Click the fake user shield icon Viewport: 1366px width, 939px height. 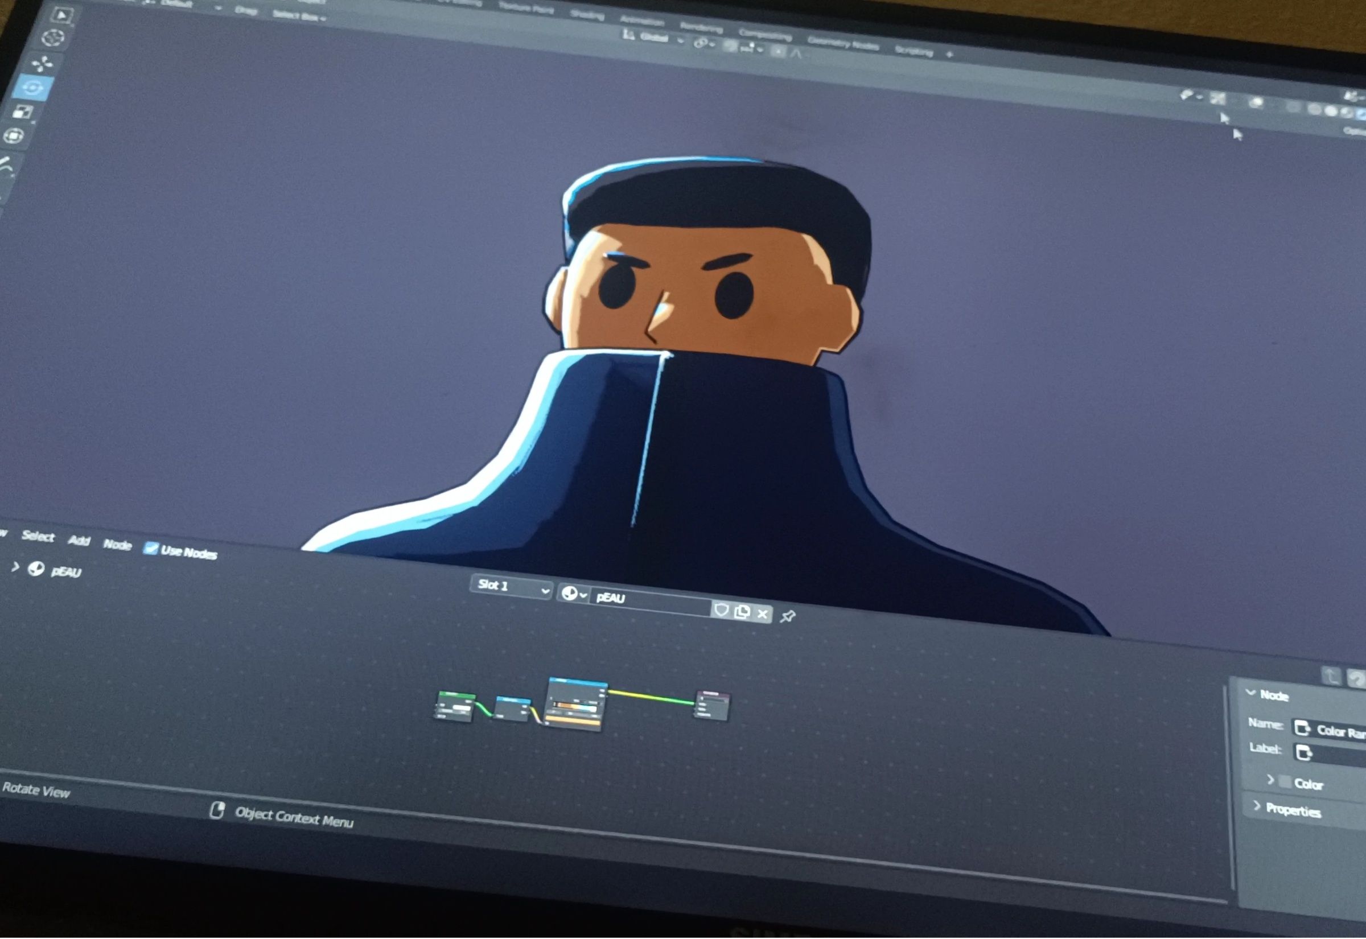tap(721, 609)
